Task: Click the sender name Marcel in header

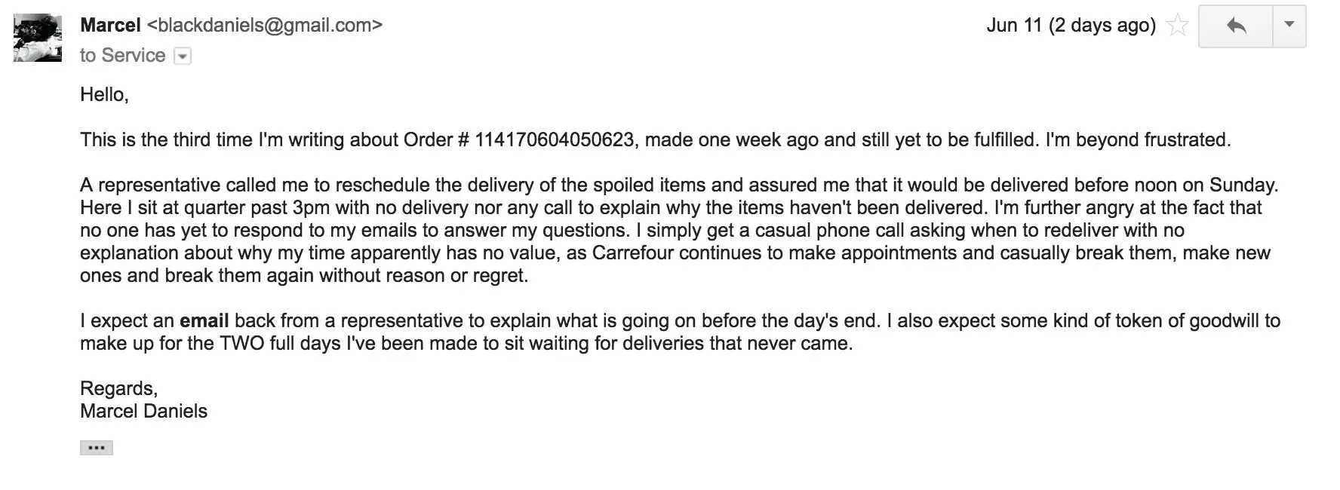Action: click(x=110, y=26)
